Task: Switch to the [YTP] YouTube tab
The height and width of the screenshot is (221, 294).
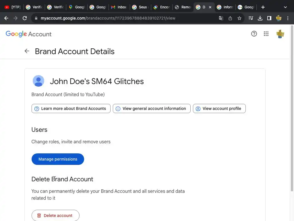Action: pyautogui.click(x=13, y=7)
